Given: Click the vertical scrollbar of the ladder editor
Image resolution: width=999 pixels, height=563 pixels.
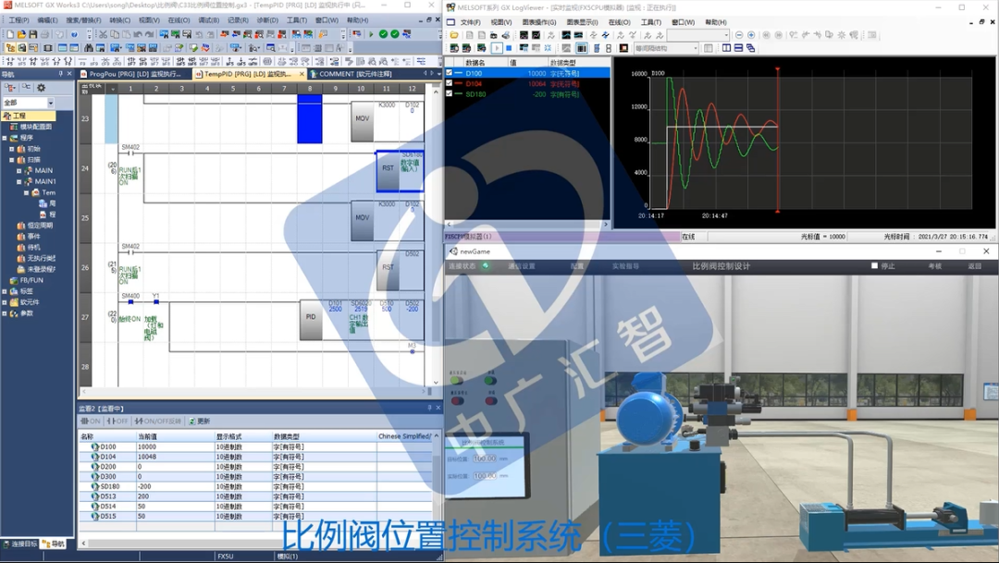Looking at the screenshot, I should click(x=436, y=237).
